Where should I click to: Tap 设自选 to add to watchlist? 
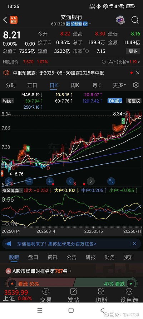[129, 295]
